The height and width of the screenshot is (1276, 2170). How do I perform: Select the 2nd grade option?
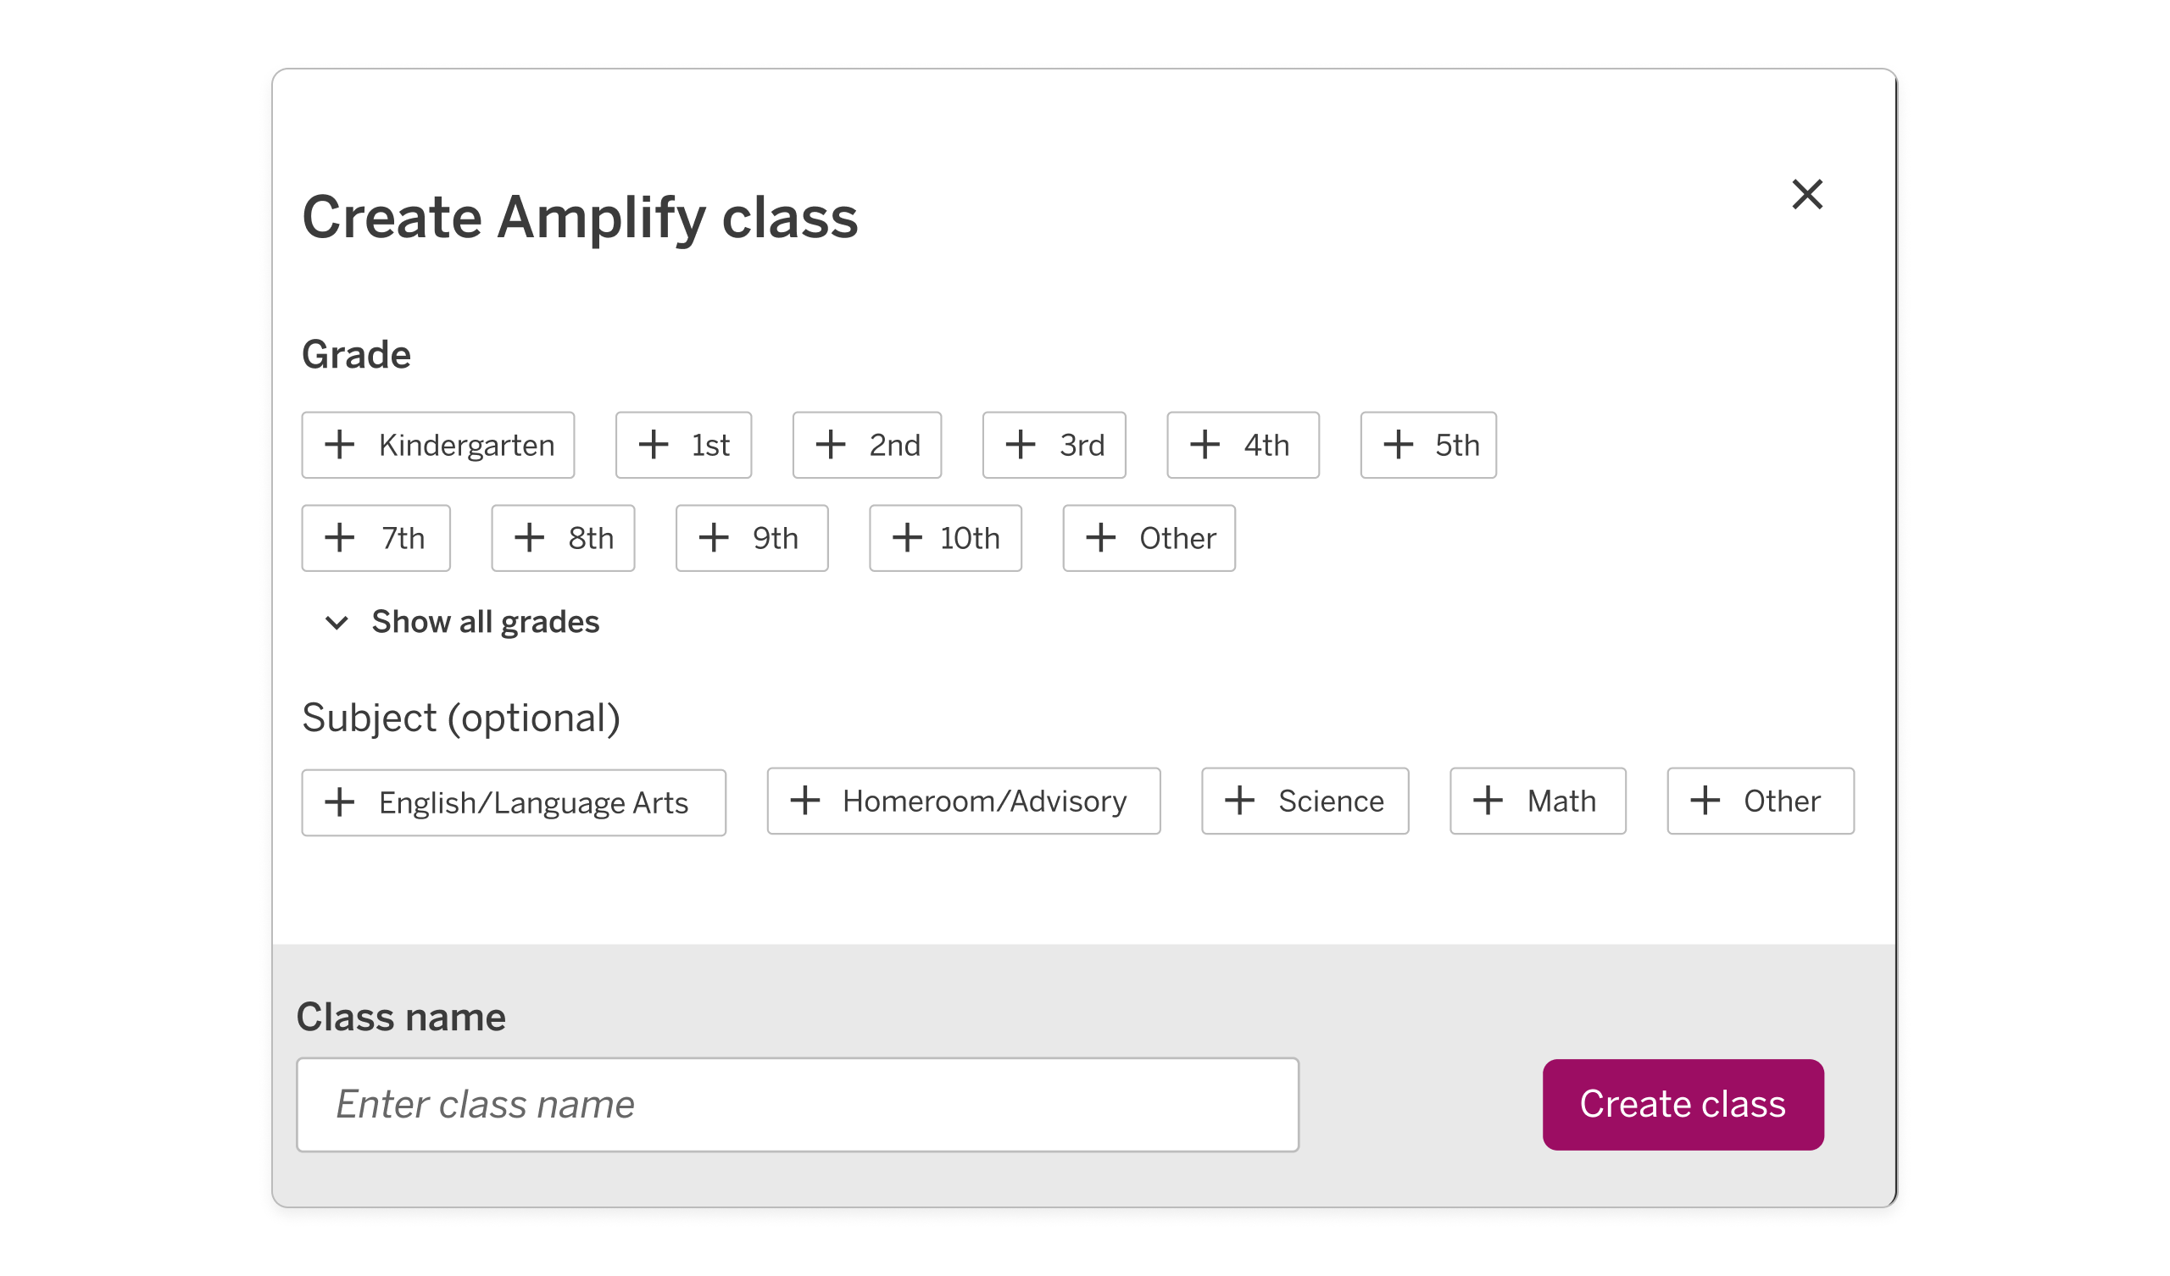[x=865, y=445]
